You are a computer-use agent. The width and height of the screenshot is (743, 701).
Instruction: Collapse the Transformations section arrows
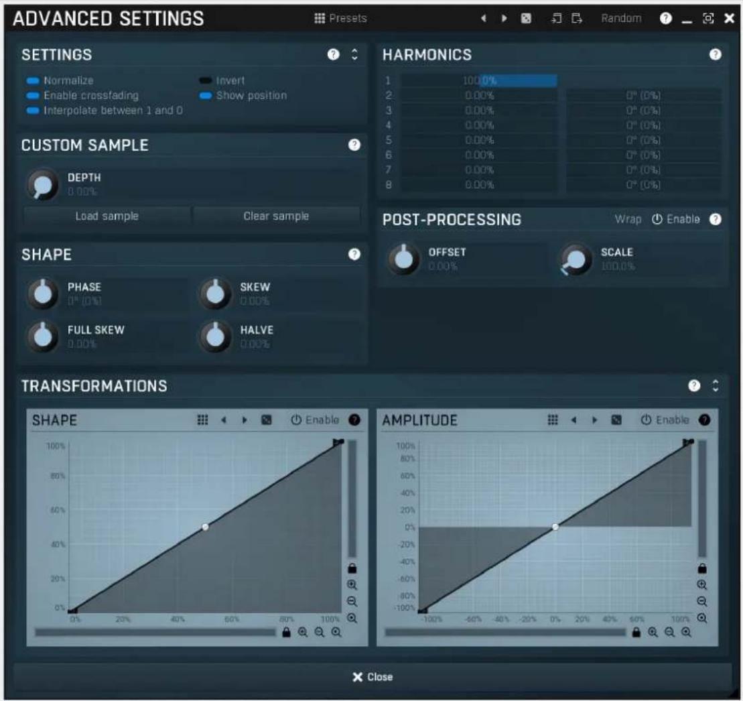click(x=716, y=385)
